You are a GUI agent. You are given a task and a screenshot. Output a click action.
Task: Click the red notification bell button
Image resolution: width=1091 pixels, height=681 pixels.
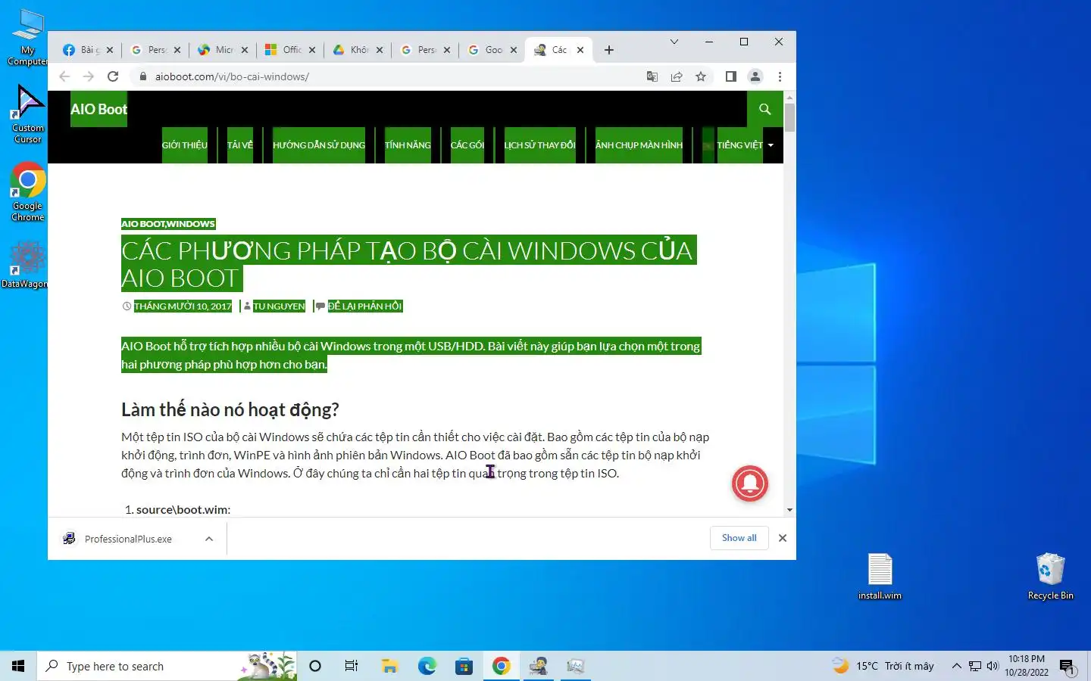click(x=750, y=484)
